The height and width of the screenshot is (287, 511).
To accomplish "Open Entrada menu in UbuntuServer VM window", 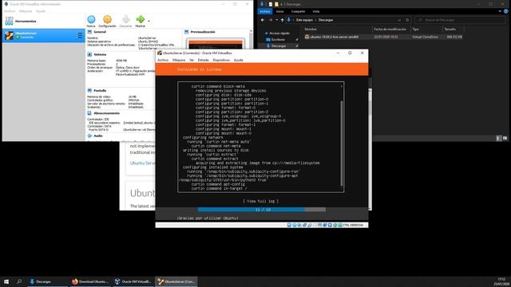I will pos(203,60).
